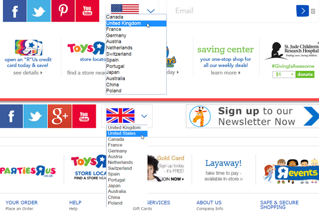319x211 pixels.
Task: Click the green donate button
Action: click(x=305, y=74)
